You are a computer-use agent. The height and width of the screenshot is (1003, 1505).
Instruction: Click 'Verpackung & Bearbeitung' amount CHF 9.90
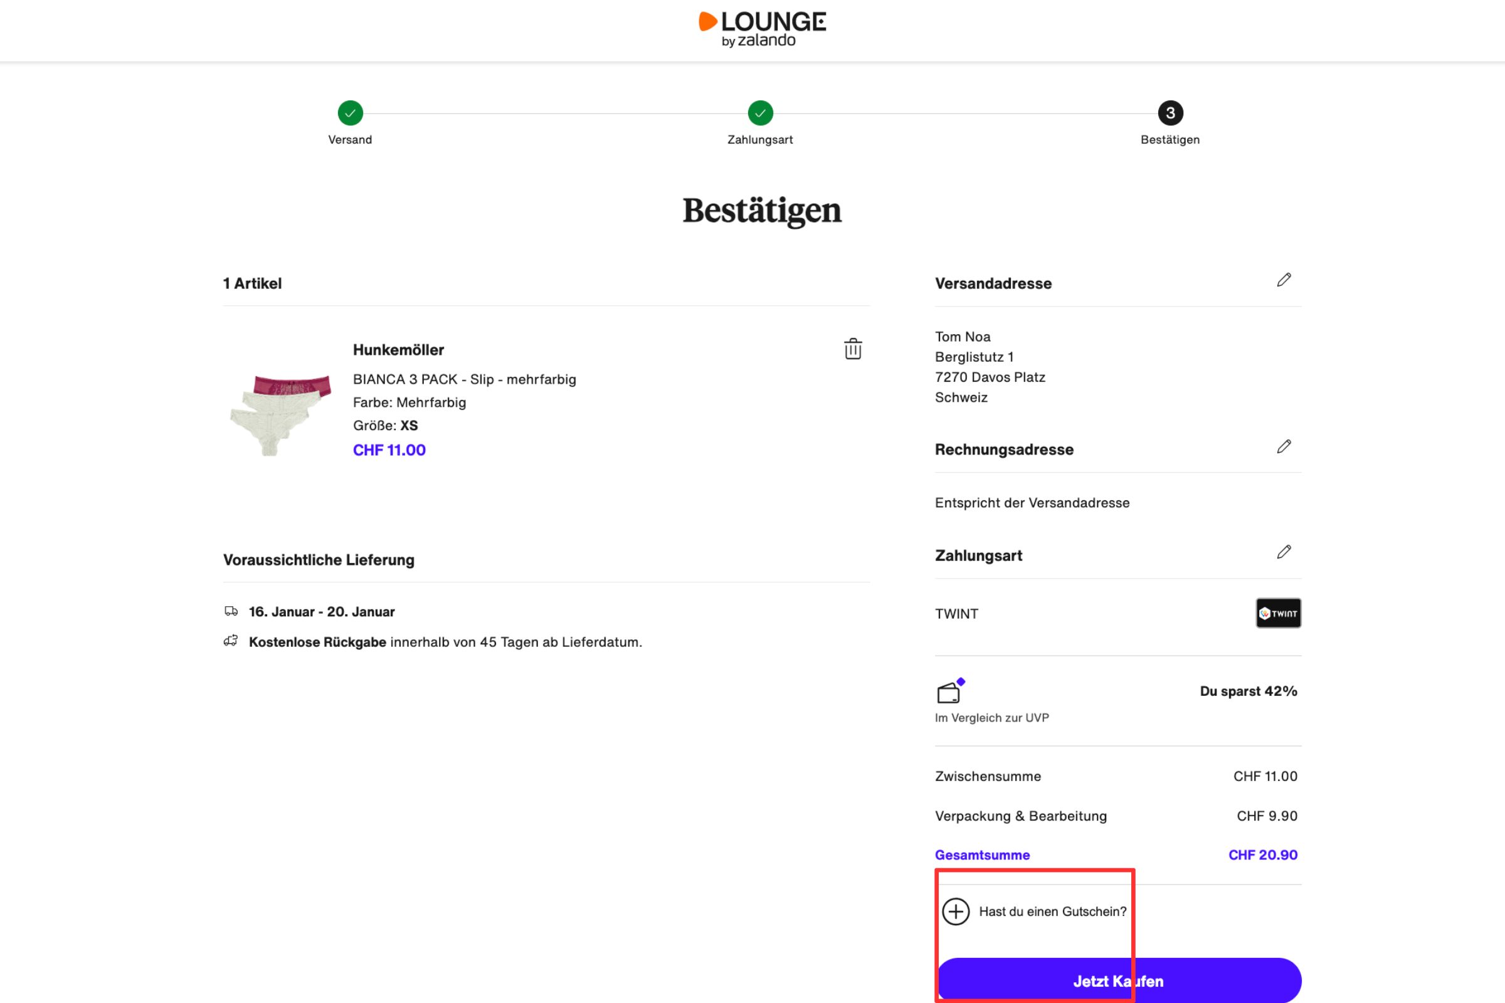[1266, 816]
